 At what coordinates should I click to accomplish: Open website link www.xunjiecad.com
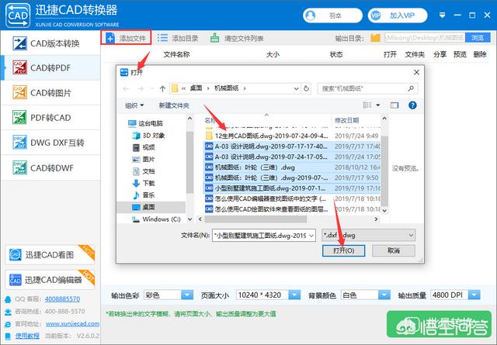[72, 323]
